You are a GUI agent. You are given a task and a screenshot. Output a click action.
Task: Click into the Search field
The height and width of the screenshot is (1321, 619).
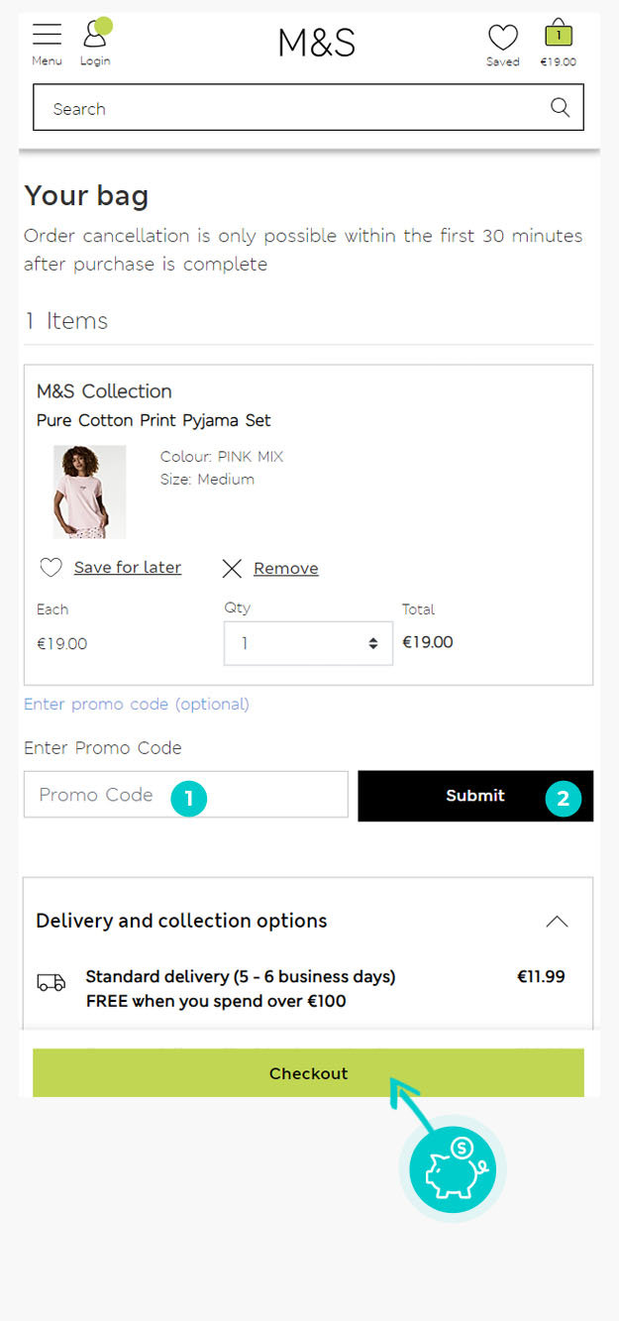pyautogui.click(x=287, y=109)
